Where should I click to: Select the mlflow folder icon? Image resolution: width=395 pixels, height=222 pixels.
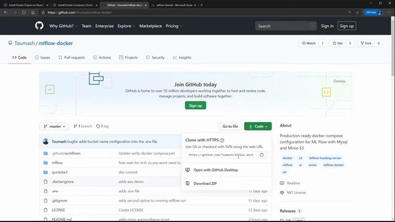tap(46, 163)
